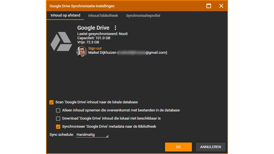Screen dimensions: 274x154
Task: Maximize the synchronisatie-instellingen dialog
Action: [209, 6]
